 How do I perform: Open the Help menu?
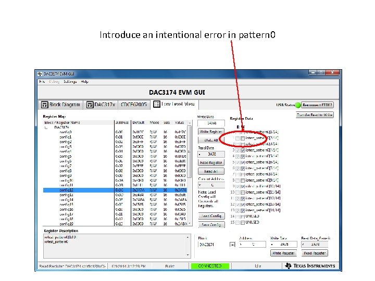[85, 82]
